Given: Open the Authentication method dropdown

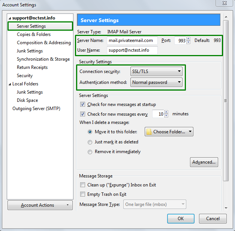Looking at the screenshot, I should [156, 82].
